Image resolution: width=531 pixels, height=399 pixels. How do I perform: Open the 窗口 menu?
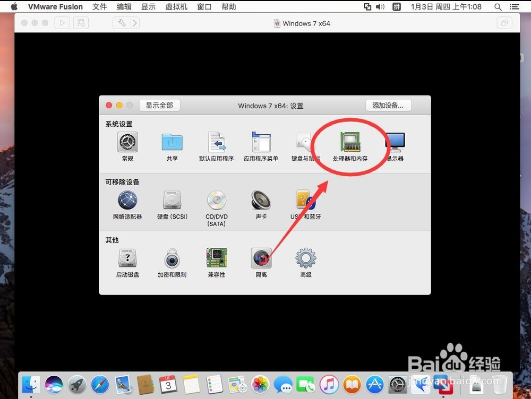coord(204,7)
